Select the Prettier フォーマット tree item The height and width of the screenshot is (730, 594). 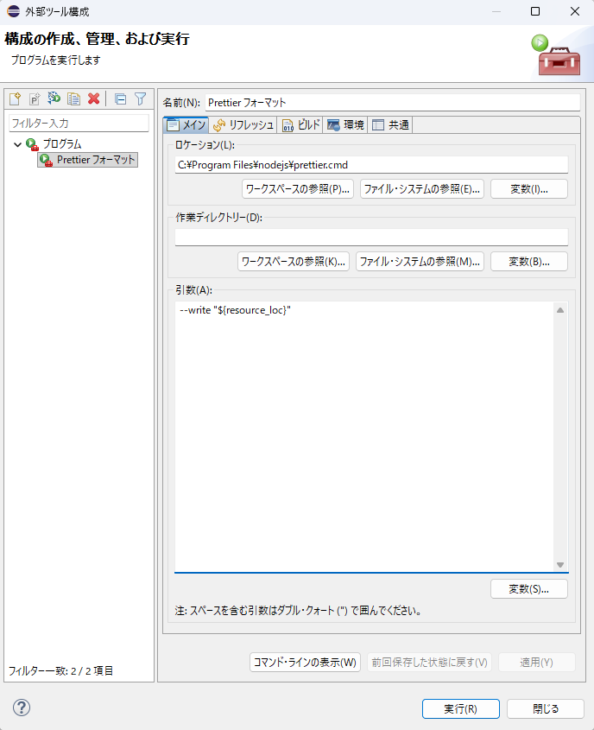coord(96,160)
